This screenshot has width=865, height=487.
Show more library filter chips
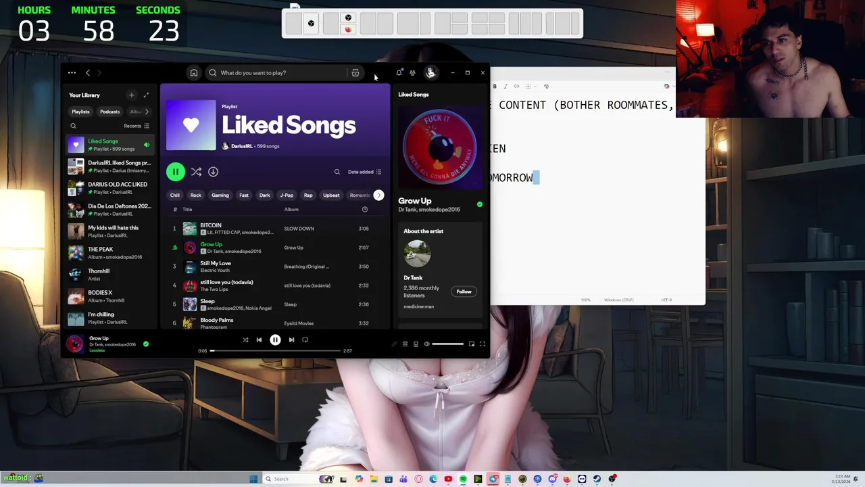point(147,112)
